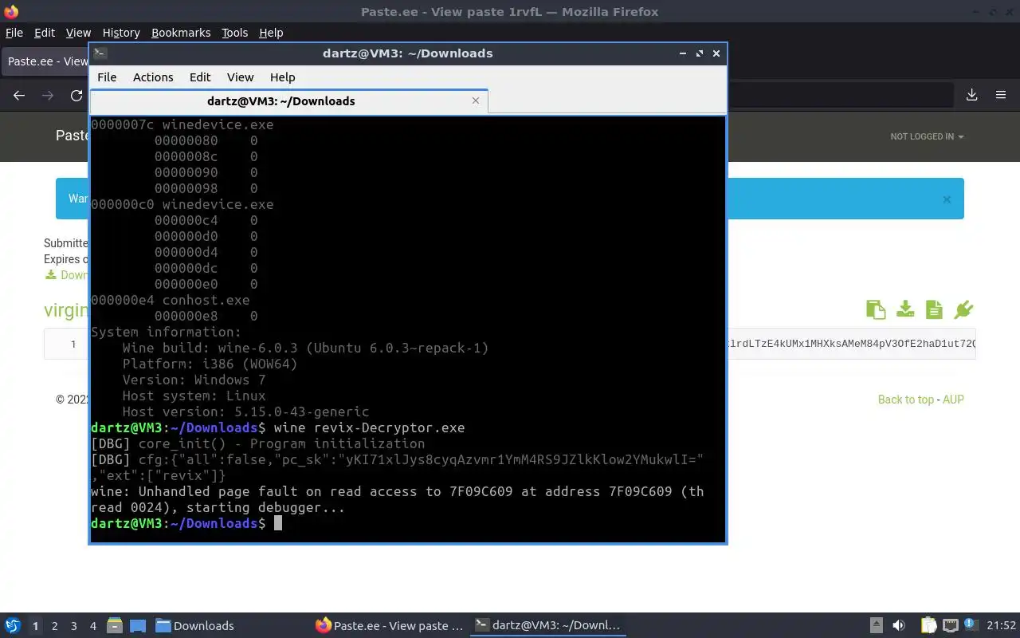Switch to Downloads window in taskbar
1020x638 pixels.
coord(195,625)
